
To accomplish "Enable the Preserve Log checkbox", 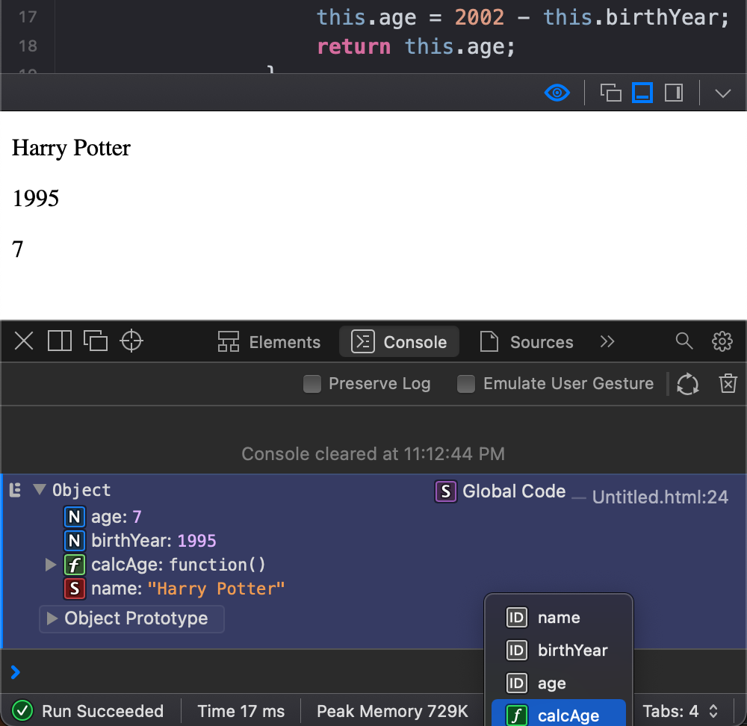I will pyautogui.click(x=312, y=384).
